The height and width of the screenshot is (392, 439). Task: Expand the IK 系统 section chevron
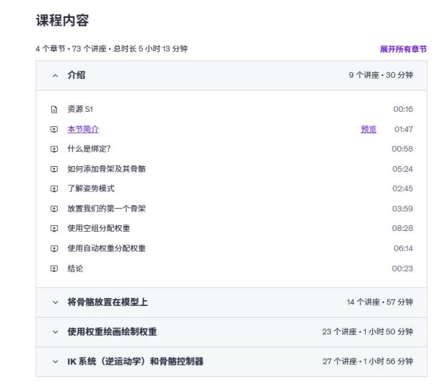pos(56,362)
